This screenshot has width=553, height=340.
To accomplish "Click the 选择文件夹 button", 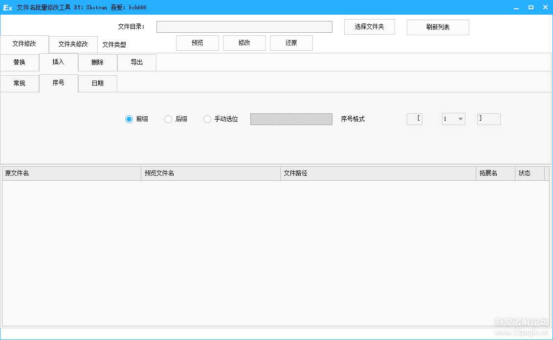I will point(369,27).
